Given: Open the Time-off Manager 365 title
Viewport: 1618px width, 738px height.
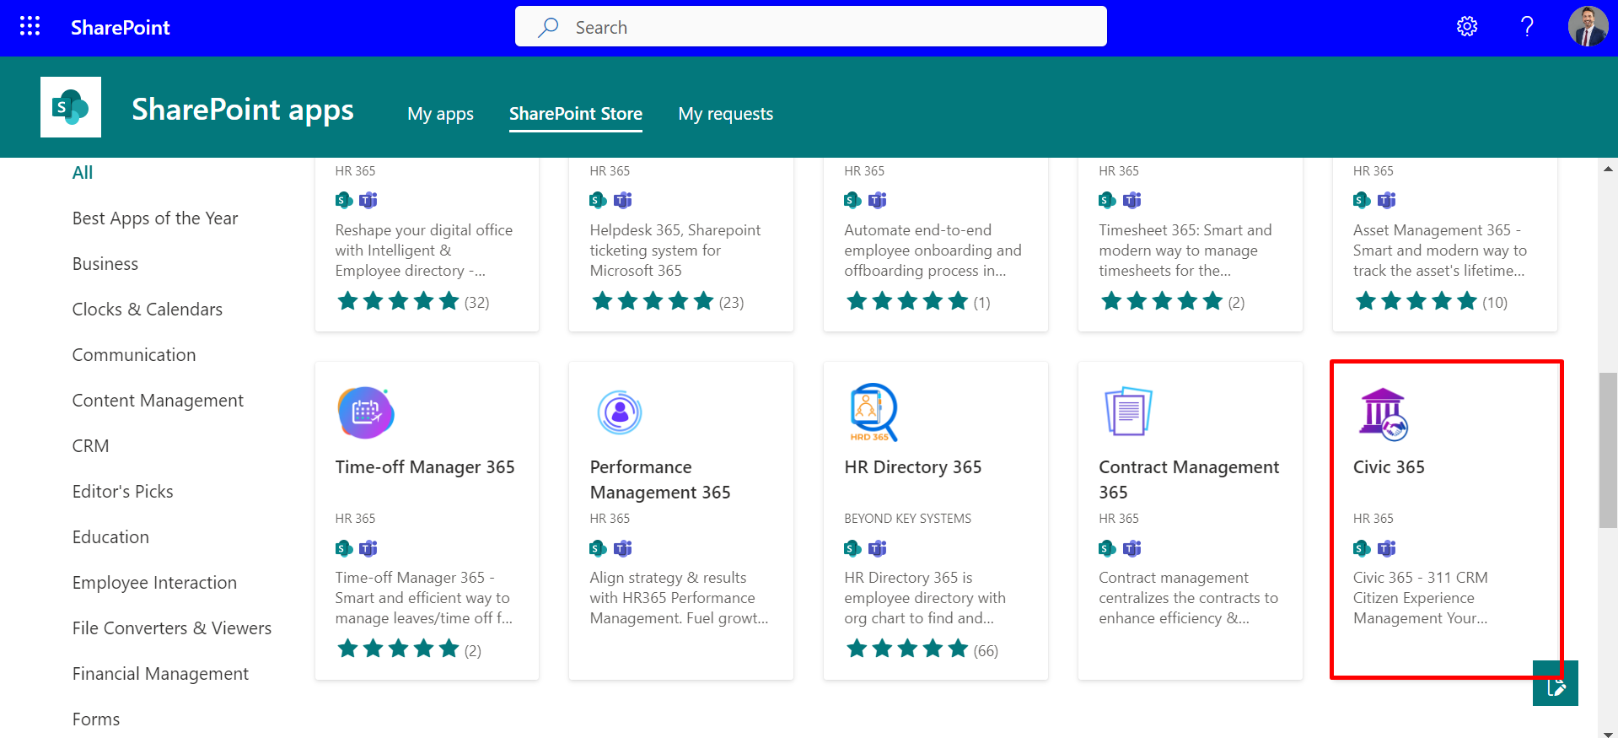Looking at the screenshot, I should (425, 467).
